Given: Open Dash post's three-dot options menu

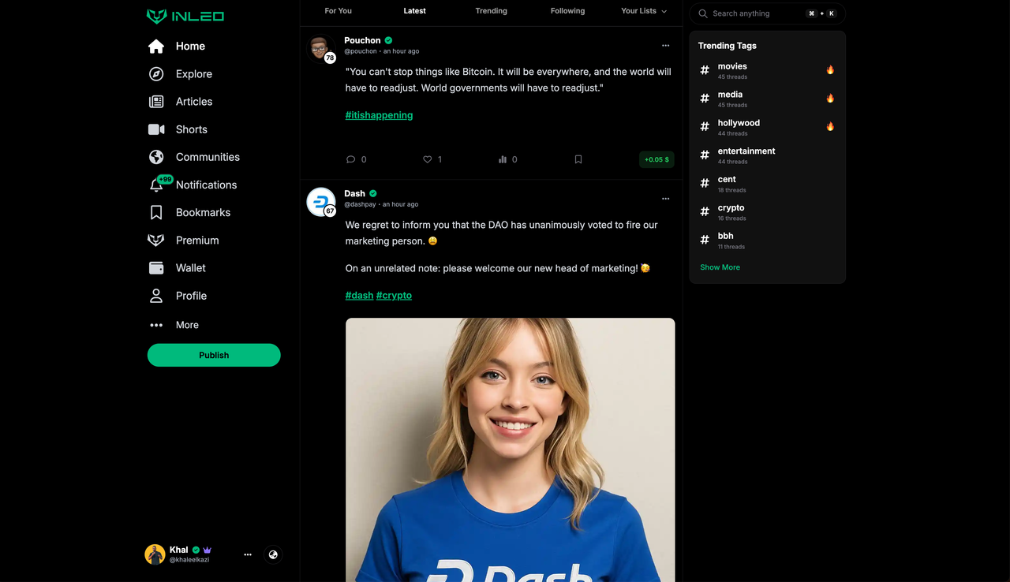Looking at the screenshot, I should [665, 199].
